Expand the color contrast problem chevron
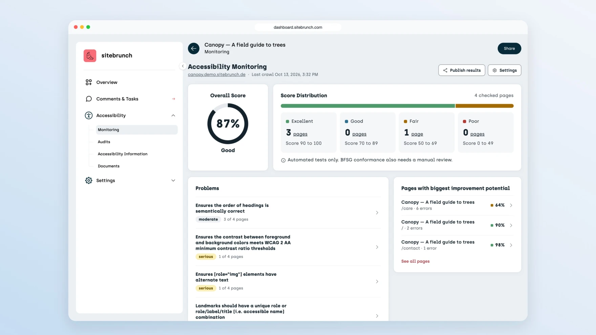Image resolution: width=596 pixels, height=335 pixels. (377, 247)
